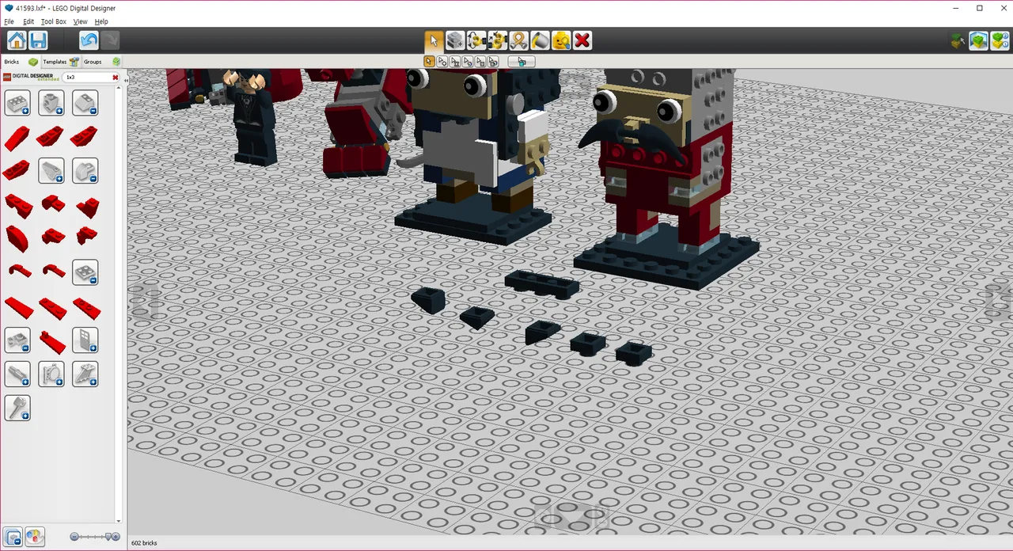Click the Home button in toolbar
This screenshot has width=1013, height=551.
17,40
